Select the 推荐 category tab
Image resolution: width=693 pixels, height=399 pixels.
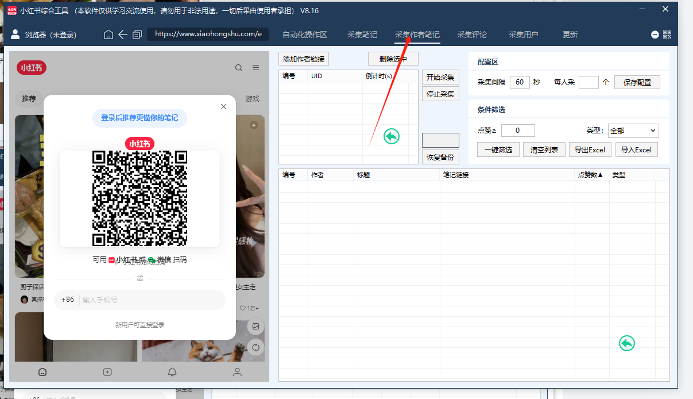pos(29,99)
